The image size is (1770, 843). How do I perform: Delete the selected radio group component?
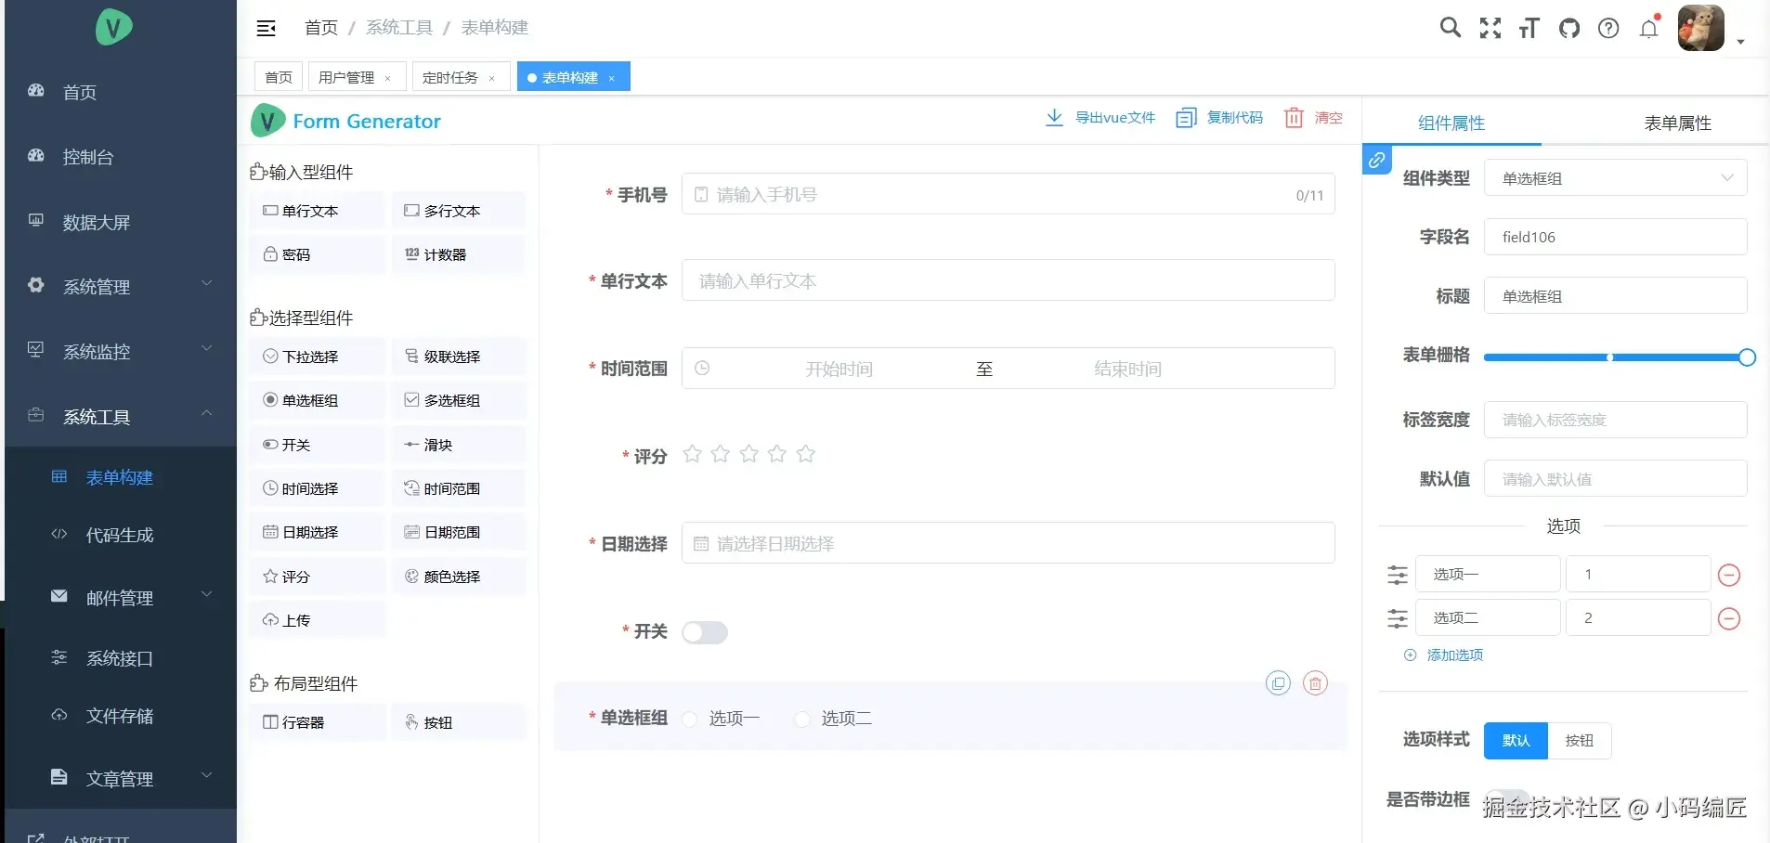[x=1316, y=683]
